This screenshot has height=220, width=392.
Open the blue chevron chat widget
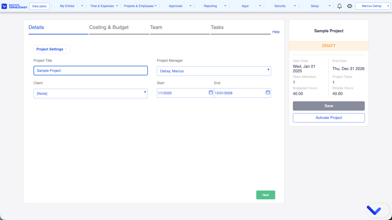click(374, 210)
